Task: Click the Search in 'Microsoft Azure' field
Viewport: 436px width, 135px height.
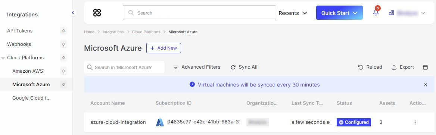Action: click(x=124, y=67)
